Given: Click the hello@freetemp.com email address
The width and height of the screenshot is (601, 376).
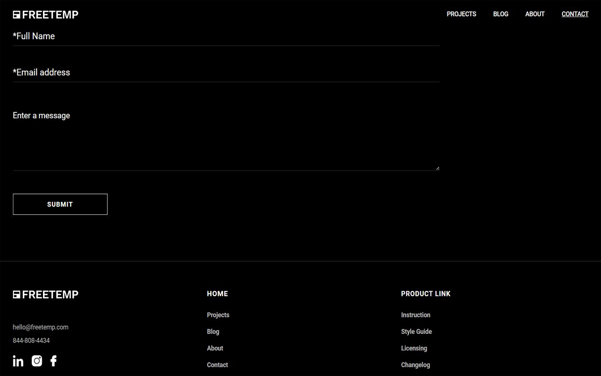Looking at the screenshot, I should coord(40,327).
